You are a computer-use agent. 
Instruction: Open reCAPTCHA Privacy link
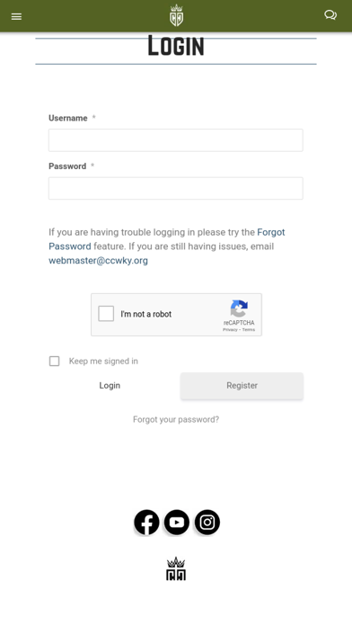(230, 330)
